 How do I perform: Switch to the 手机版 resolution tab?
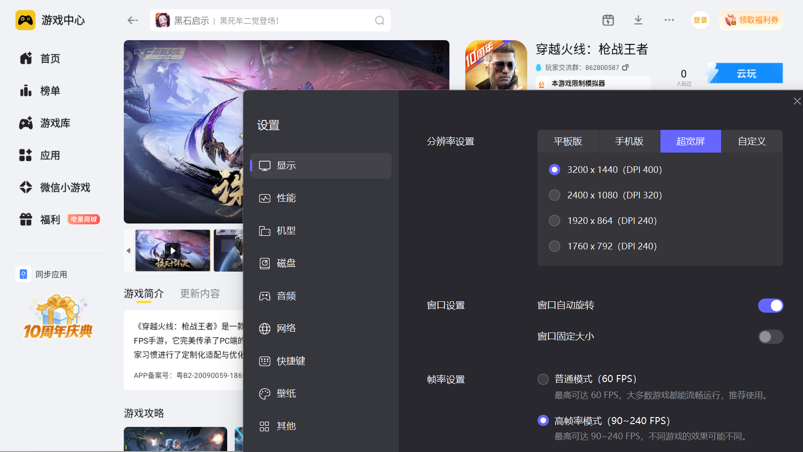click(x=629, y=141)
